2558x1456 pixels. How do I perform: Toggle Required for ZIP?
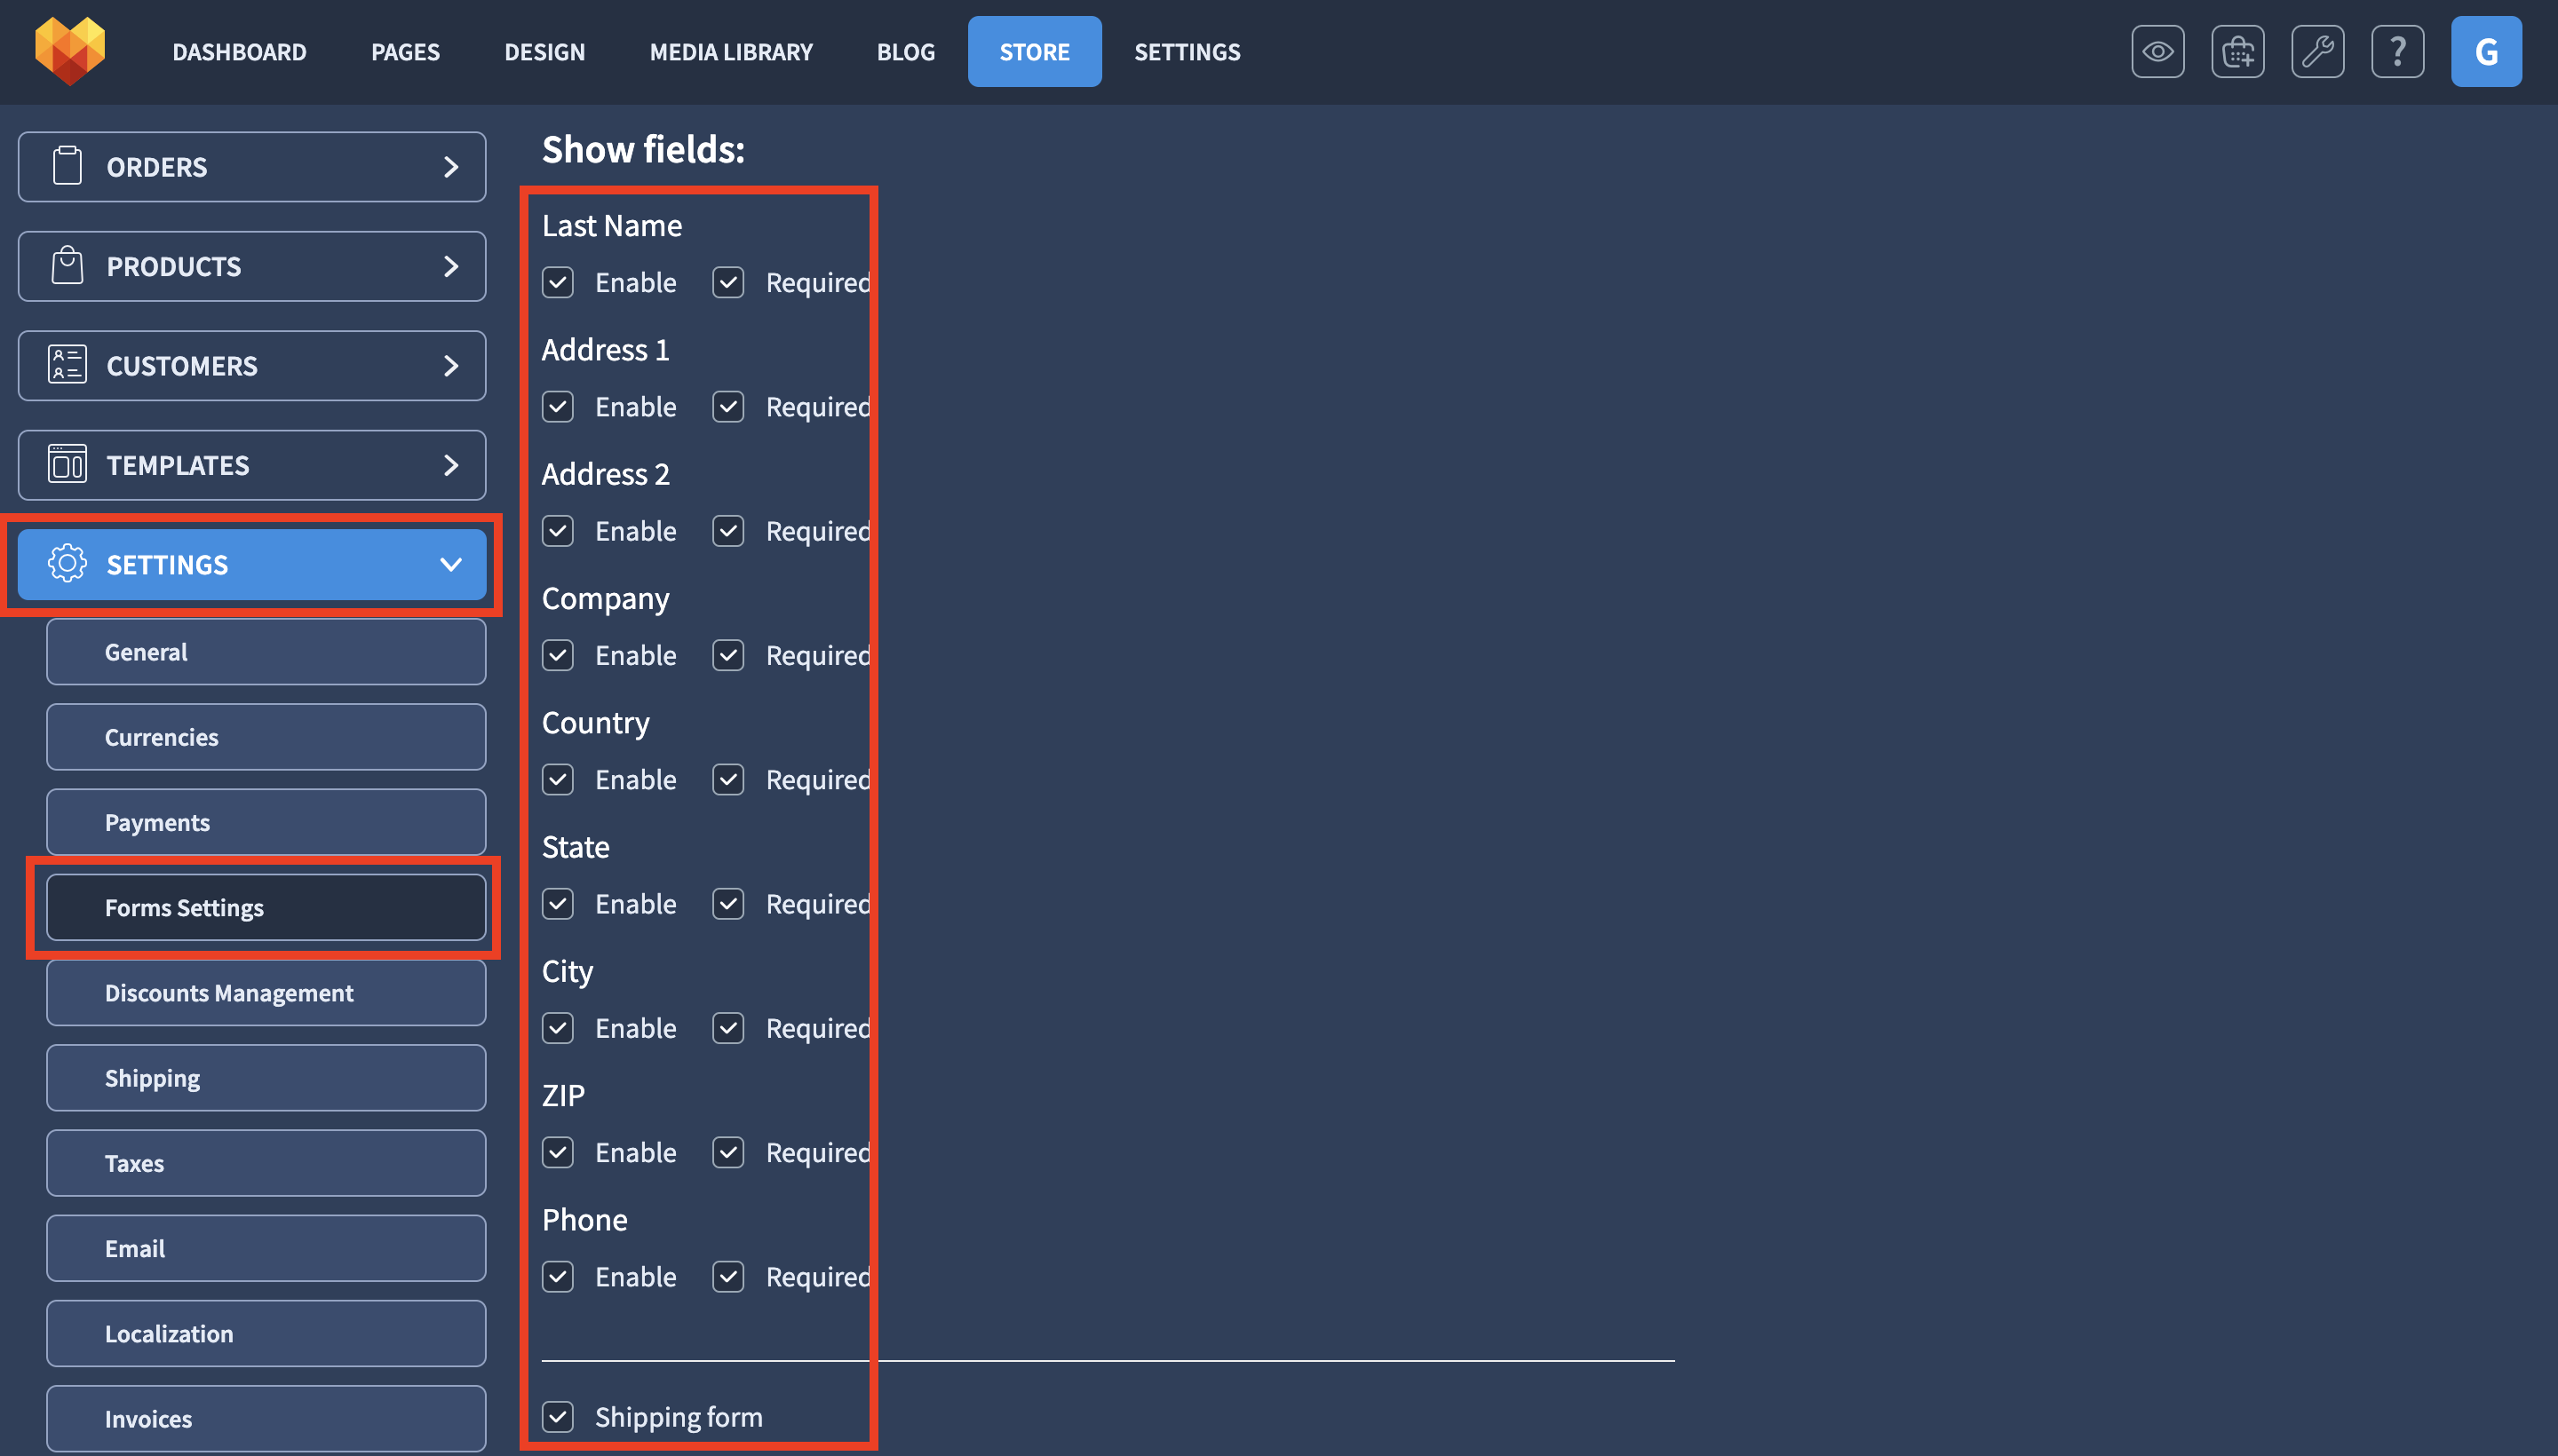tap(728, 1152)
